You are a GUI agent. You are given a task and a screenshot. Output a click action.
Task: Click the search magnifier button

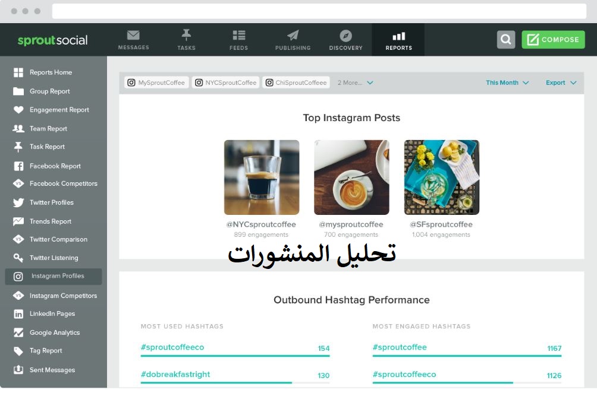click(x=506, y=40)
